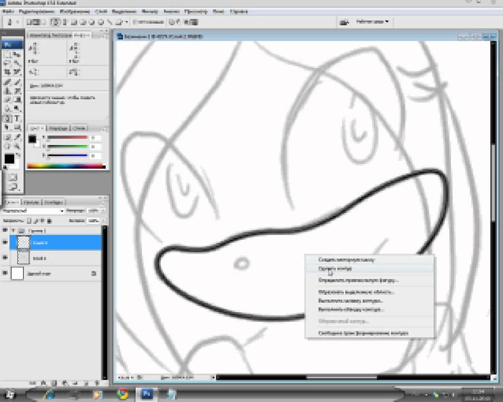Toggle lock position
The width and height of the screenshot is (503, 402).
[42, 221]
